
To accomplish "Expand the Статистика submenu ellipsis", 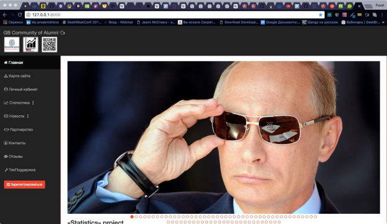I will point(33,103).
